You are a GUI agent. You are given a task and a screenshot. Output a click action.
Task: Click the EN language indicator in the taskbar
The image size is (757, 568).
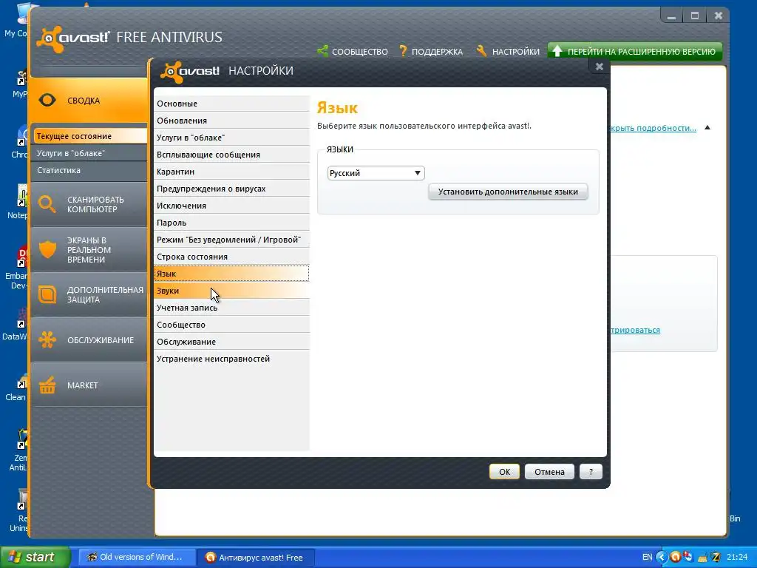pos(647,558)
